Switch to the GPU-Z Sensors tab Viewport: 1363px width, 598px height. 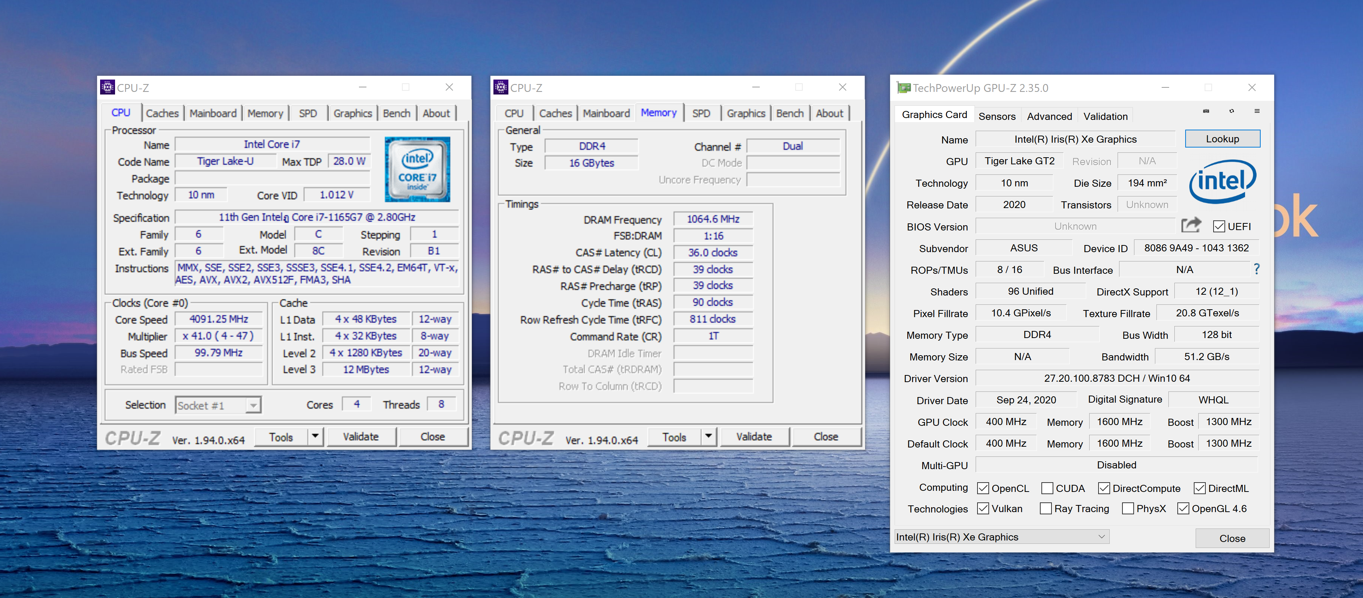pyautogui.click(x=997, y=116)
